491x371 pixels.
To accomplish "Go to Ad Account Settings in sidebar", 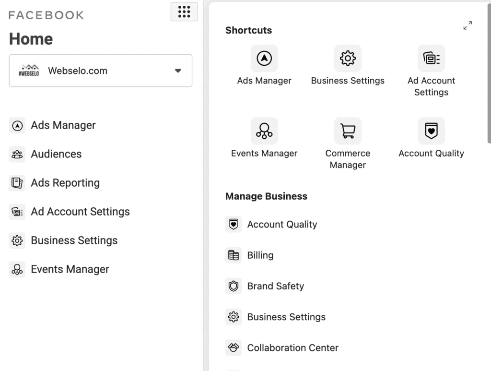I will [80, 212].
